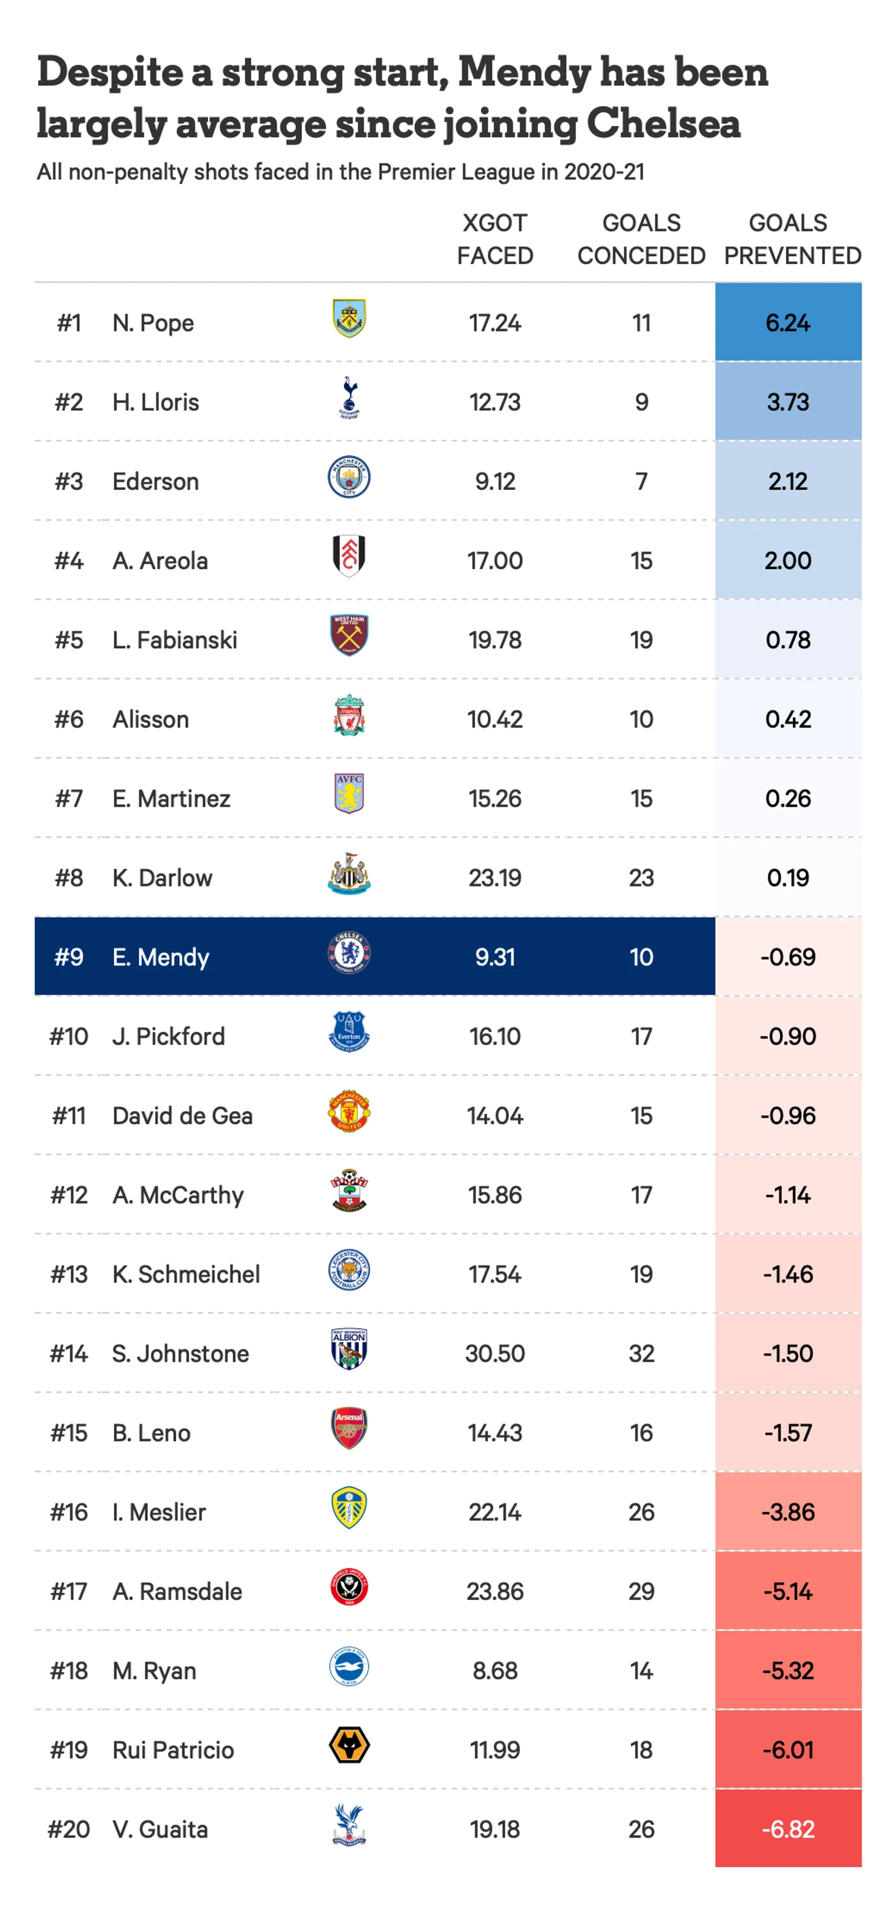Viewport: 896px width, 1905px height.
Task: Click the Fulham club crest
Action: (349, 556)
